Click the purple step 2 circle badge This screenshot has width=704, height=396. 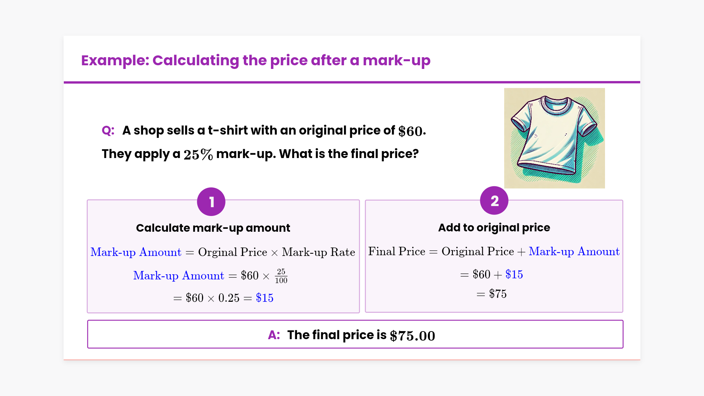pyautogui.click(x=494, y=201)
